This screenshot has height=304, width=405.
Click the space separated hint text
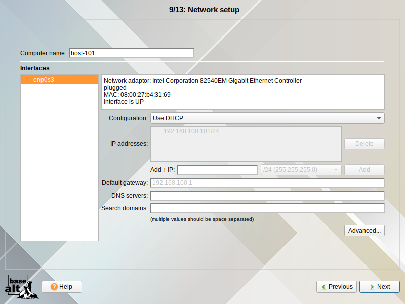pyautogui.click(x=202, y=219)
